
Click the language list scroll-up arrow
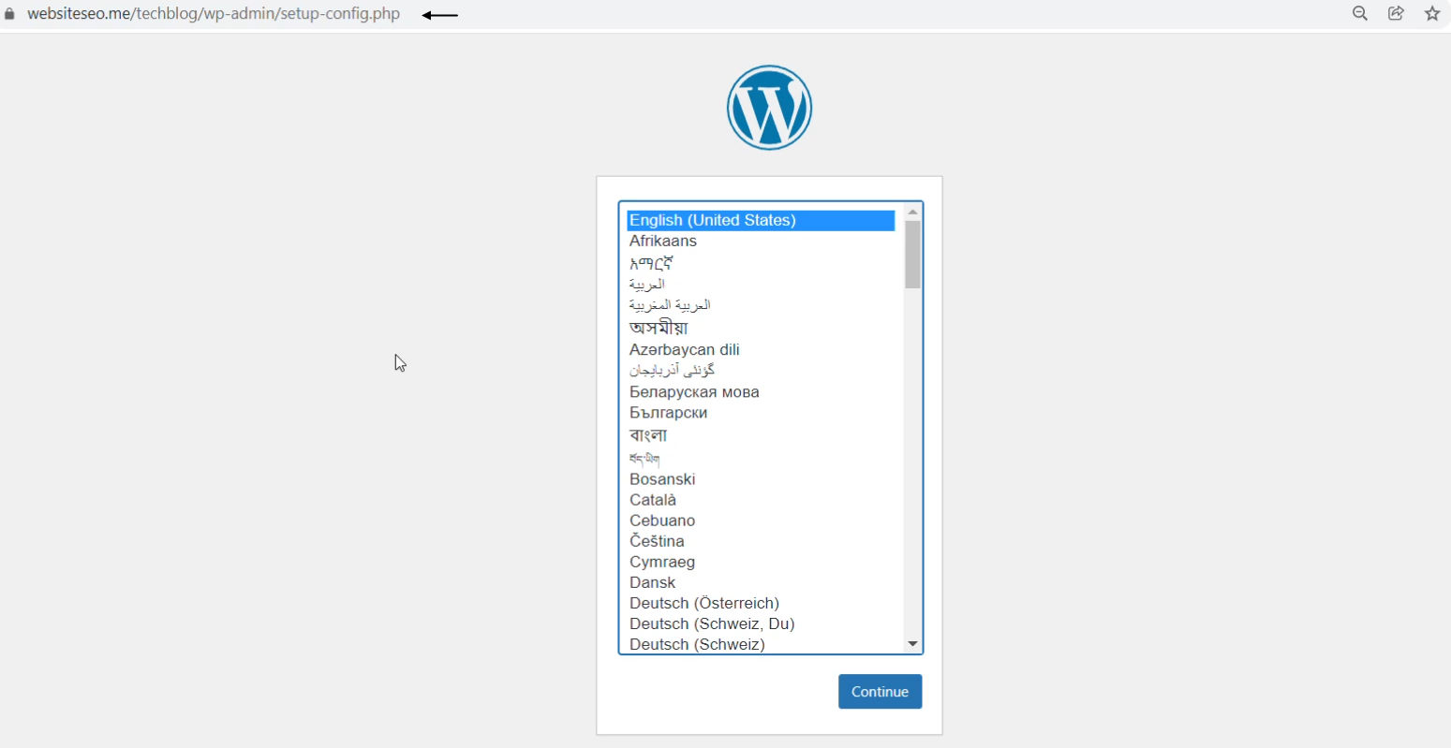[912, 213]
